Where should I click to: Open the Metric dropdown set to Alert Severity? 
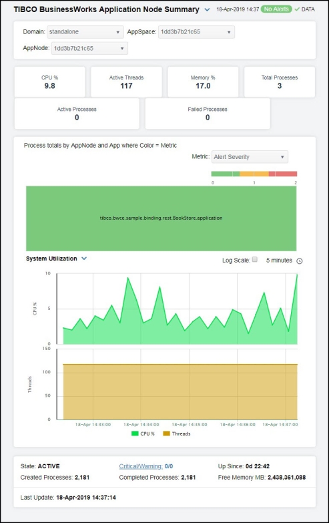(250, 157)
